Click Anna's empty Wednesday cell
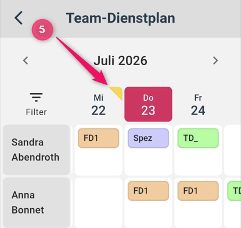The image size is (241, 228). coord(98,203)
